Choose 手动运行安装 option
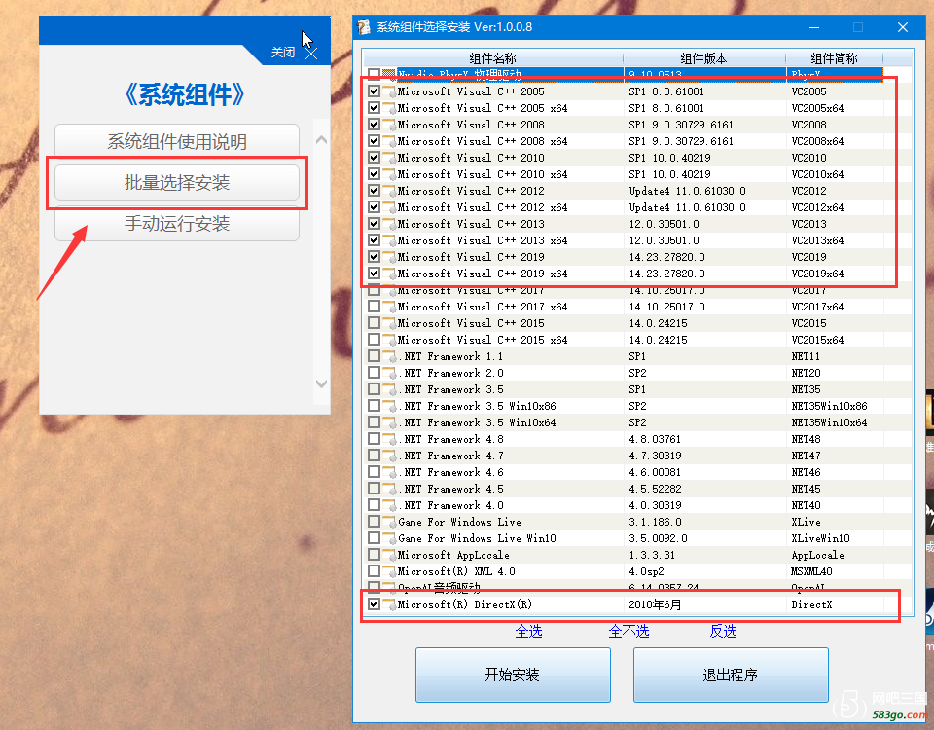The height and width of the screenshot is (730, 934). point(177,224)
